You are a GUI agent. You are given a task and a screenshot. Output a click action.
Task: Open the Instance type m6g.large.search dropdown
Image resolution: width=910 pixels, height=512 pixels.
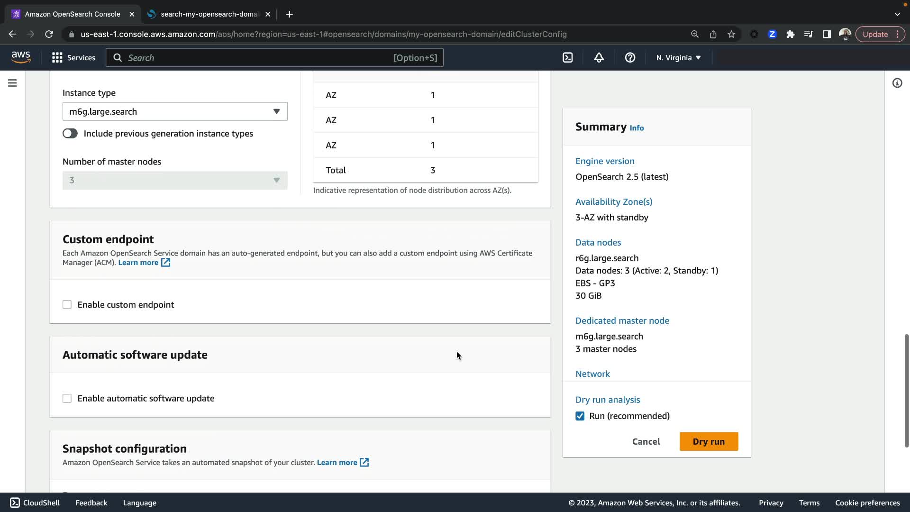pos(175,112)
